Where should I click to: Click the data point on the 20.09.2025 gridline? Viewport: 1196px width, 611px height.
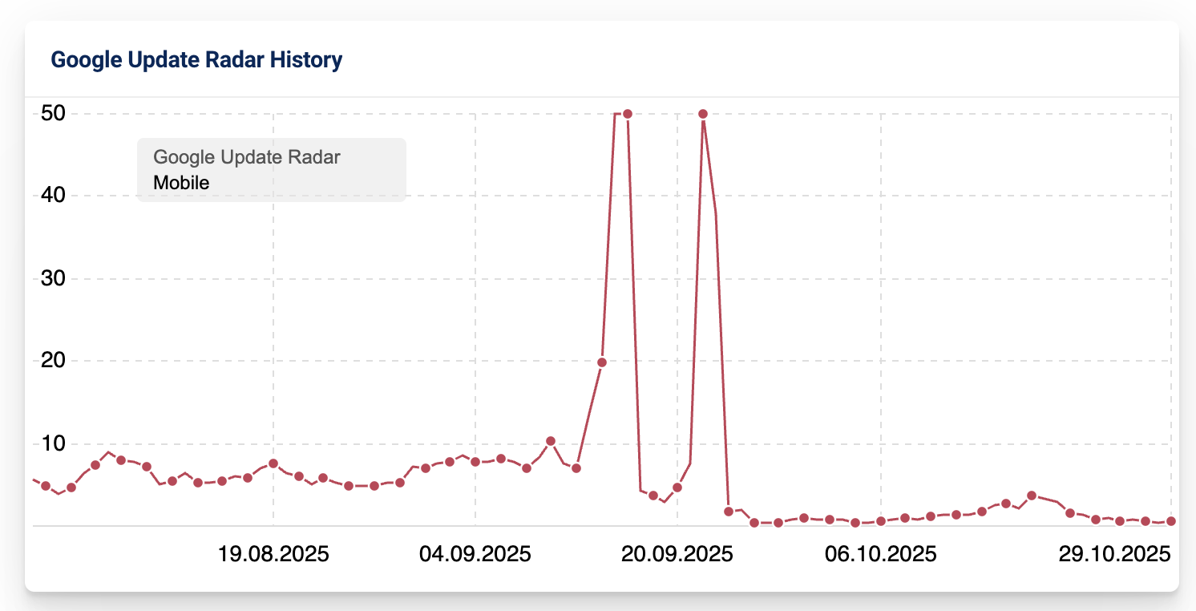677,488
